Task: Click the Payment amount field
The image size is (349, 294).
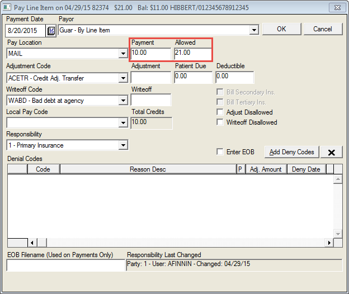Action: pos(150,54)
